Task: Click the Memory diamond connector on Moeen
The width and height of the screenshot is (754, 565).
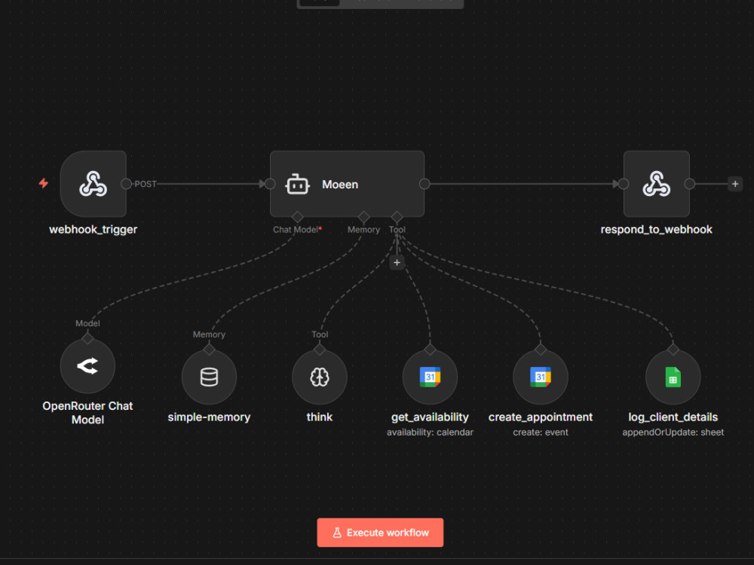Action: tap(363, 217)
